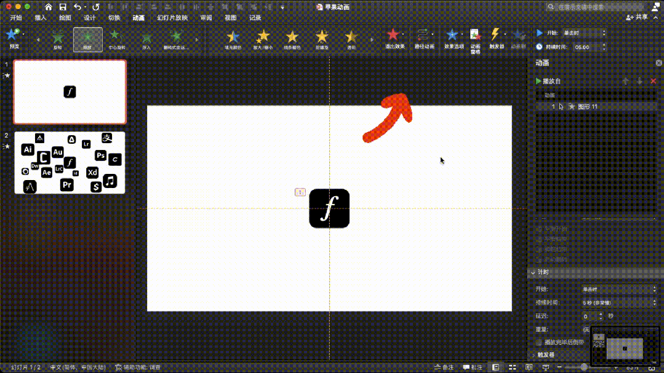Open the 幻灯片放映 tab
Screen dimensions: 664x373
pos(172,18)
